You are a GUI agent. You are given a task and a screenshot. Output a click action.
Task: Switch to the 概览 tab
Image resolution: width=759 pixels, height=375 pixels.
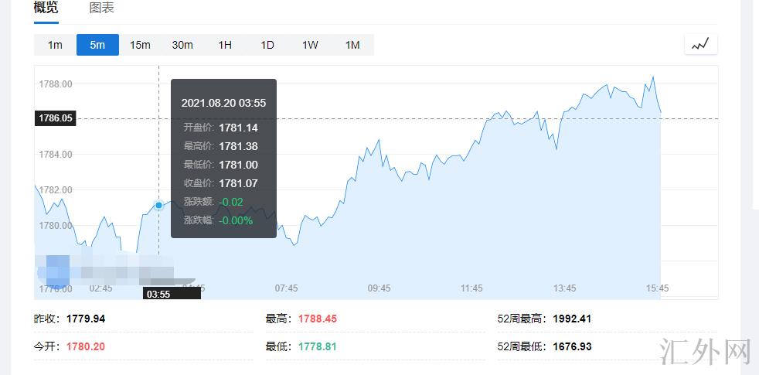tap(46, 8)
